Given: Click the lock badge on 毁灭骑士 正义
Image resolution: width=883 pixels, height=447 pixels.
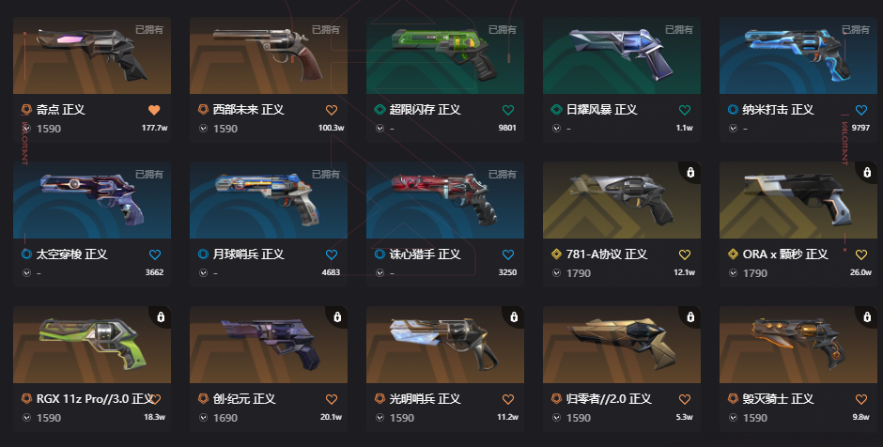Looking at the screenshot, I should (867, 317).
